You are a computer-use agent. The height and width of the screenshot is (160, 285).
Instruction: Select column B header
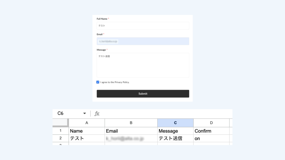coord(131,123)
